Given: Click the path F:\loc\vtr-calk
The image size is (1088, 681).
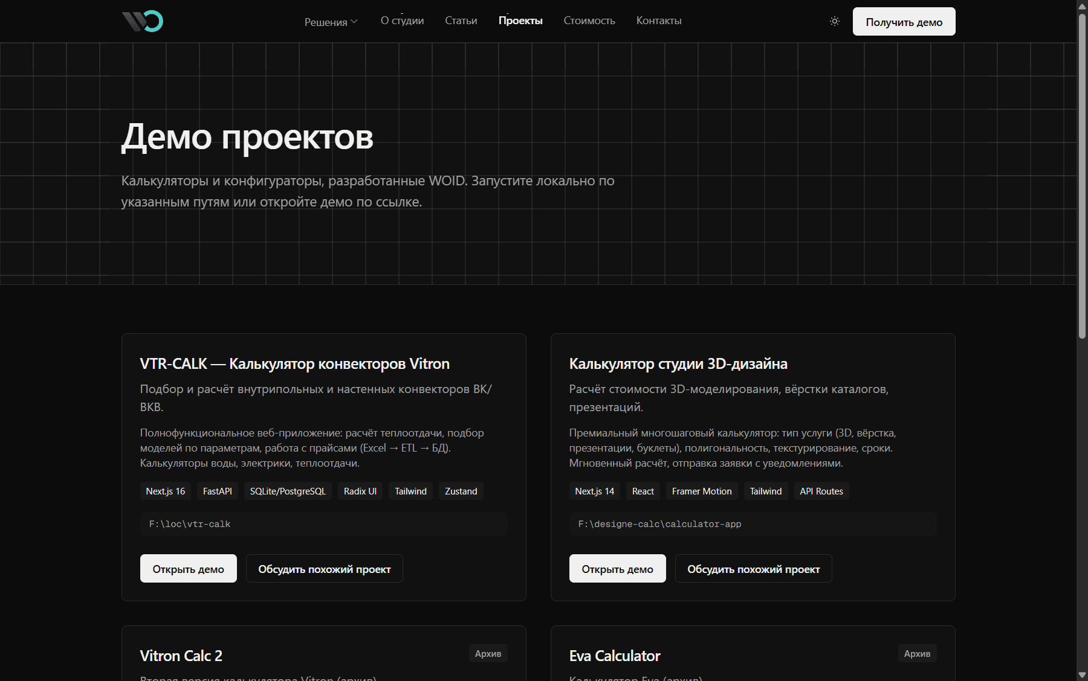Looking at the screenshot, I should click(324, 524).
